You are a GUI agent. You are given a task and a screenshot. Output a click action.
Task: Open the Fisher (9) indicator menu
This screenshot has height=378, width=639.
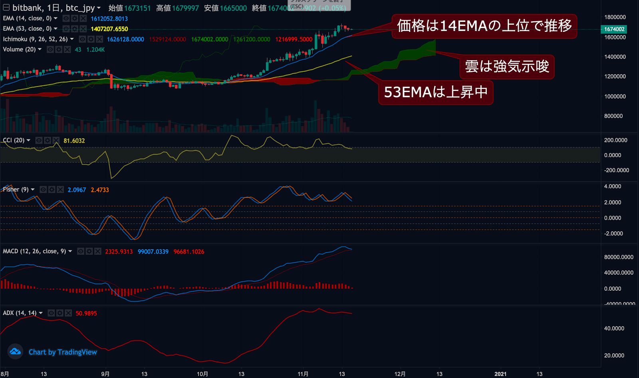(33, 190)
